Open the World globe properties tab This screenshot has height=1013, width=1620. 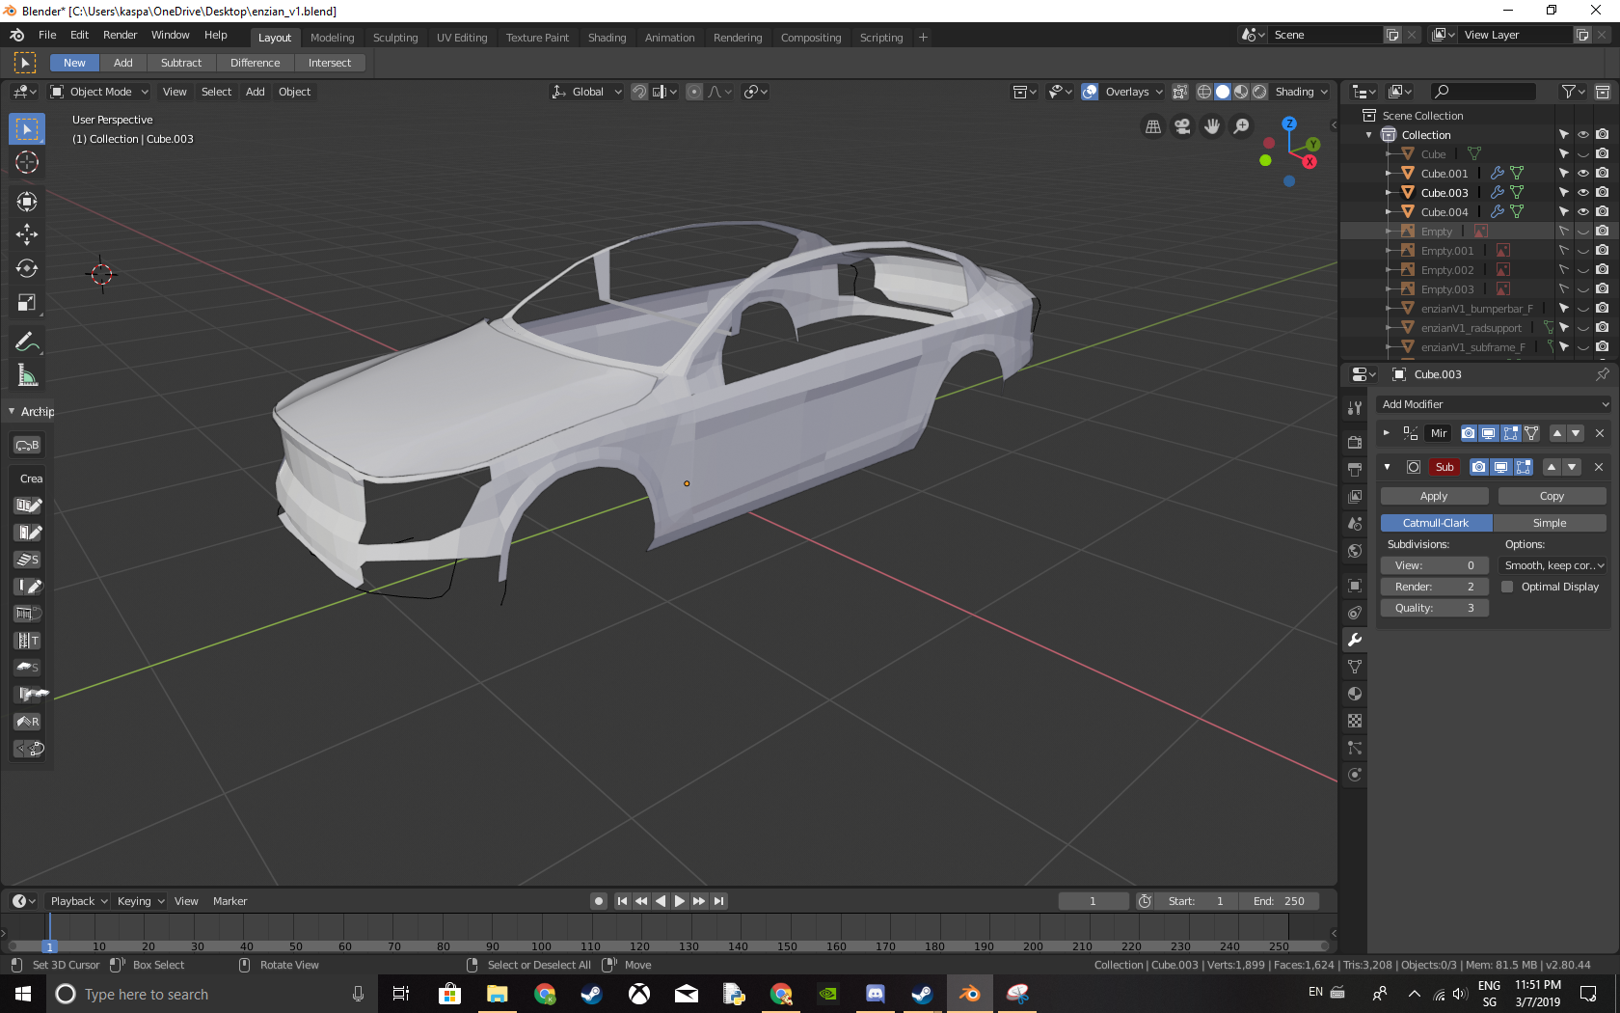[1355, 551]
